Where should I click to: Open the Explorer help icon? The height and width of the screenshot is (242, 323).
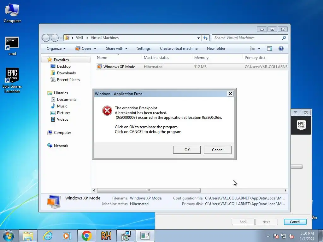[281, 49]
